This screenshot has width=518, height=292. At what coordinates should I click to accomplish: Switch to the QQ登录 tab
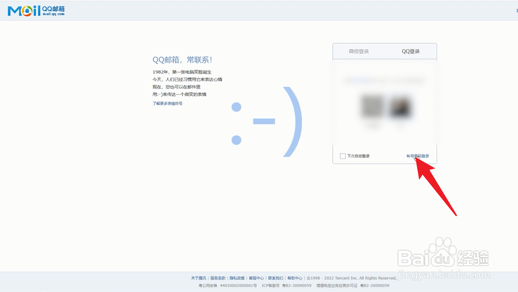pyautogui.click(x=411, y=51)
